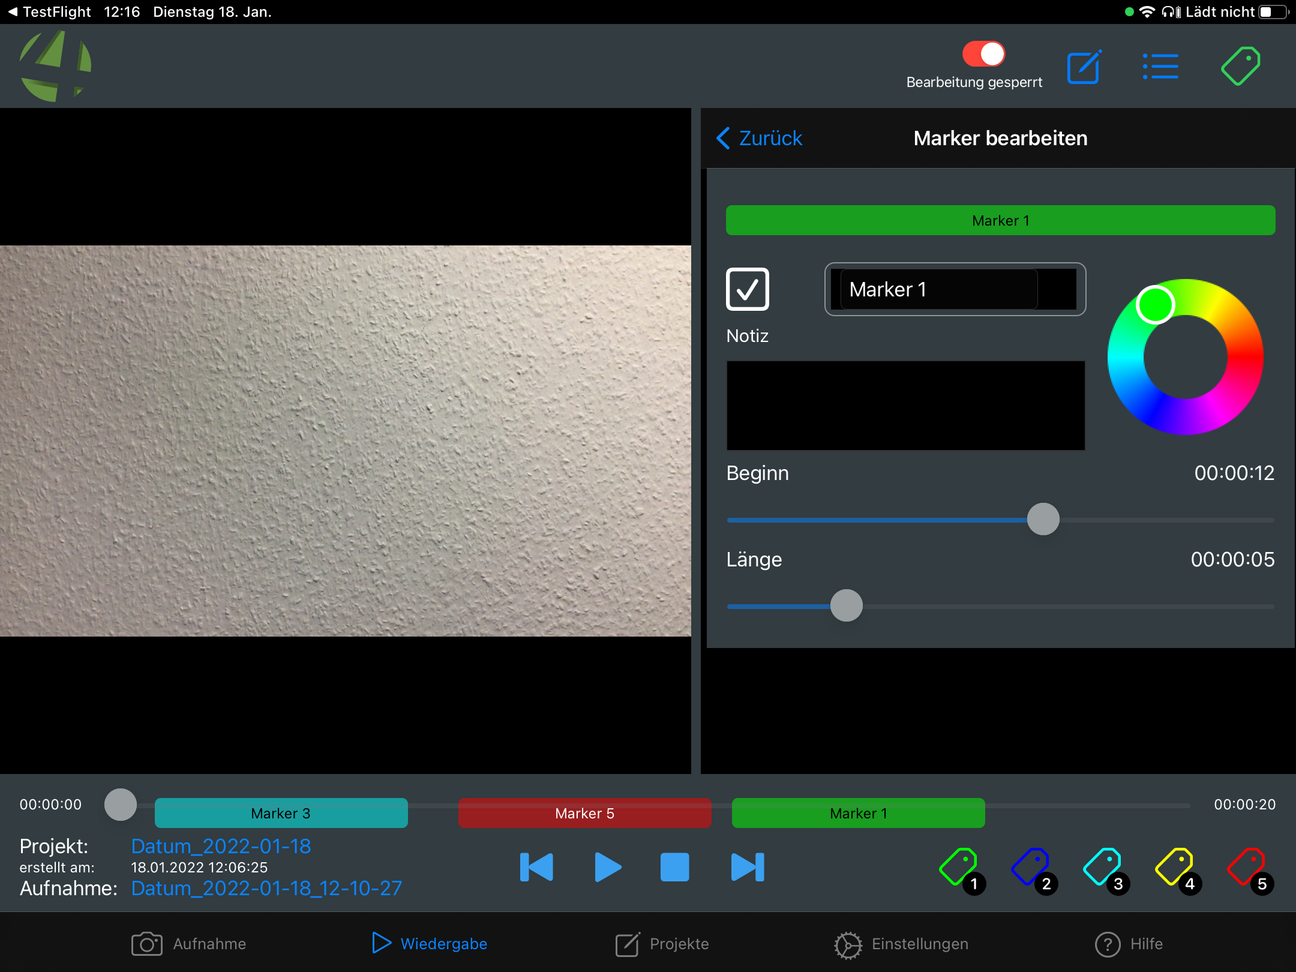Add red marker tag number 5
This screenshot has width=1296, height=972.
1247,868
